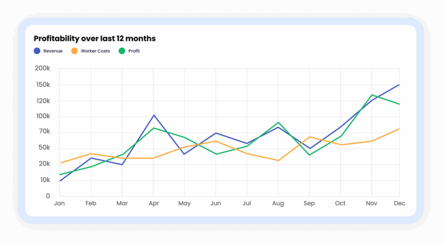
Task: Click the 'Jan' x-axis label
Action: [59, 204]
